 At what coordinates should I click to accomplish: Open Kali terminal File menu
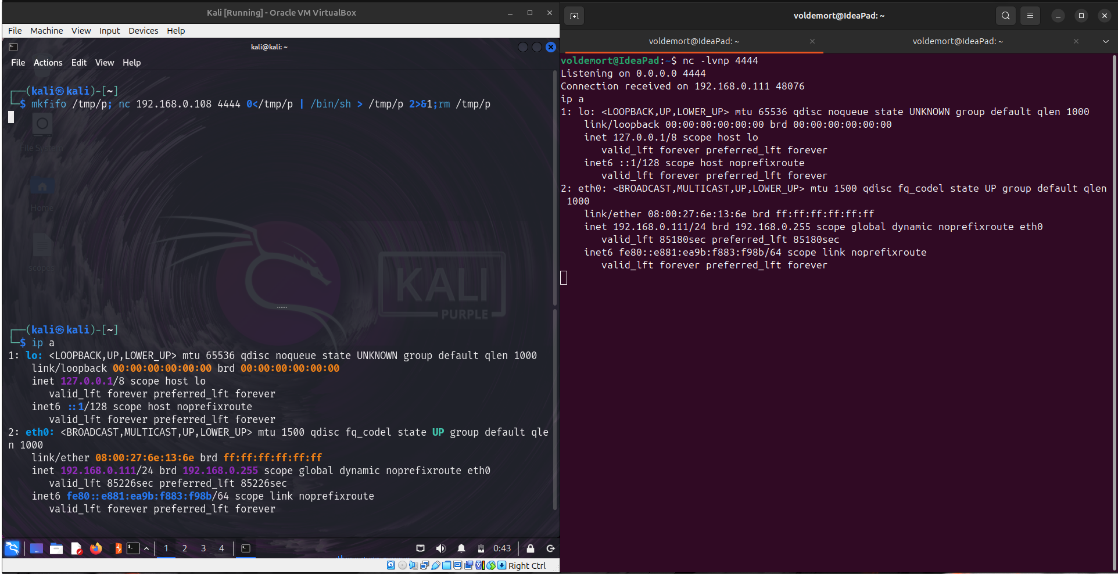pyautogui.click(x=18, y=63)
